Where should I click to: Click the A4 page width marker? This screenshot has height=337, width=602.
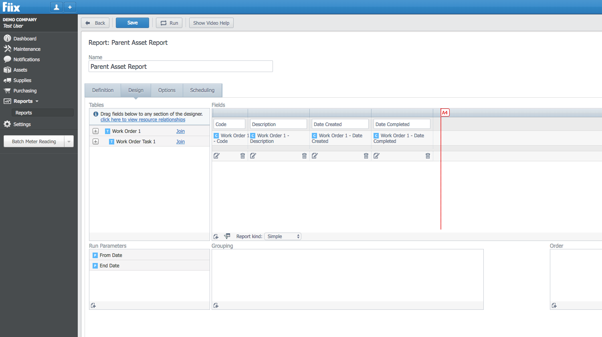point(445,112)
